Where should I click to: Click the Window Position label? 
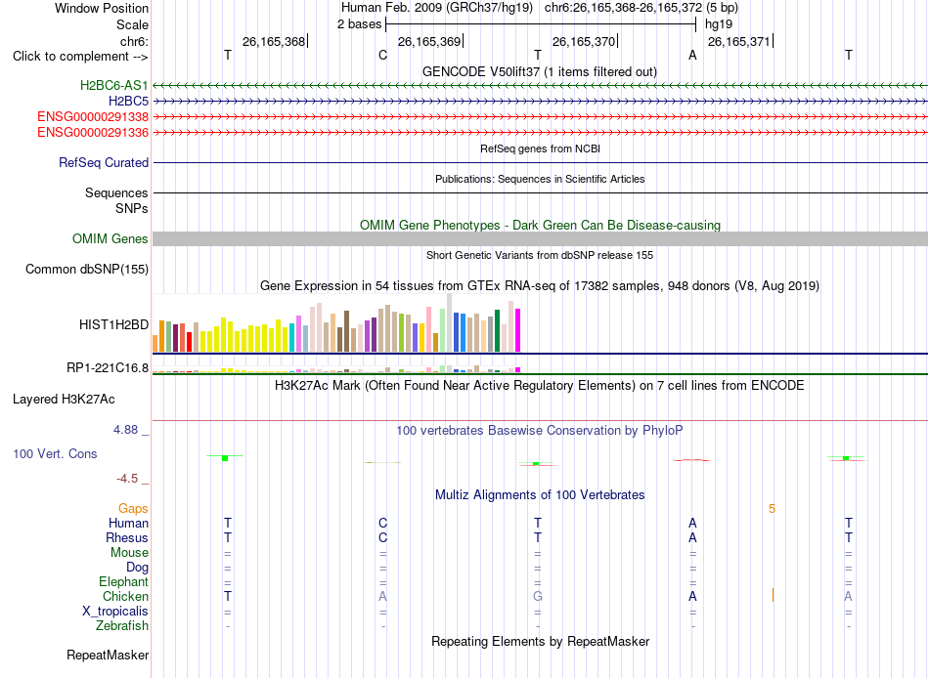(x=102, y=8)
